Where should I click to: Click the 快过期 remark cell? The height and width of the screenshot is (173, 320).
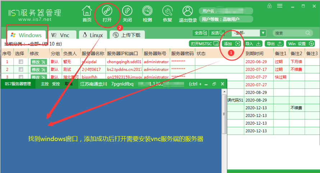click(x=280, y=77)
